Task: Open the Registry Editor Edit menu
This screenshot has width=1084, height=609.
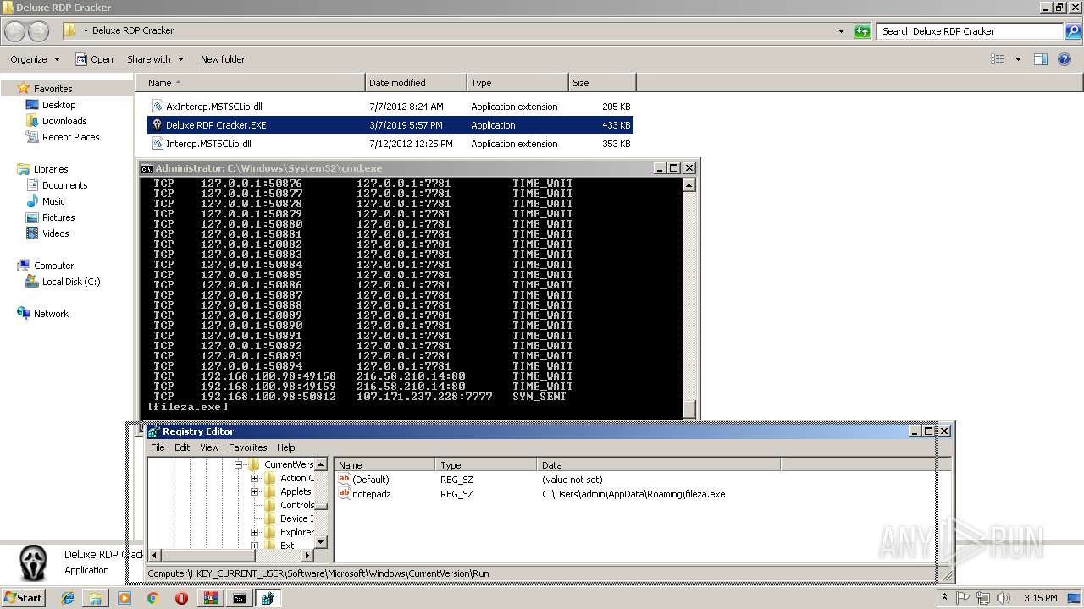Action: pyautogui.click(x=182, y=447)
